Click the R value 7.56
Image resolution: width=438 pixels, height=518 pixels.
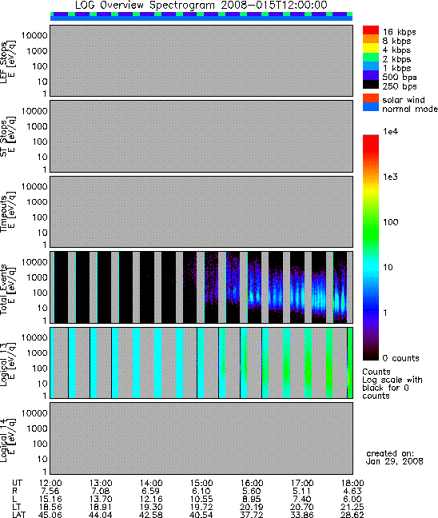tap(50, 492)
